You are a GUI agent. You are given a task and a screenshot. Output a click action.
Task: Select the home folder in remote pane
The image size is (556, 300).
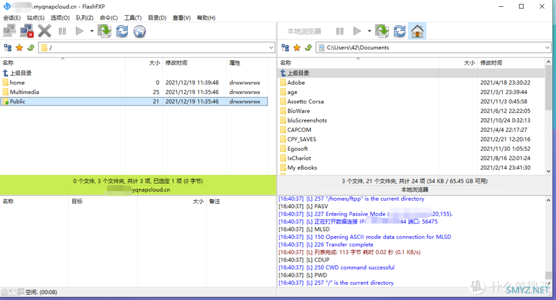[x=134, y=83]
